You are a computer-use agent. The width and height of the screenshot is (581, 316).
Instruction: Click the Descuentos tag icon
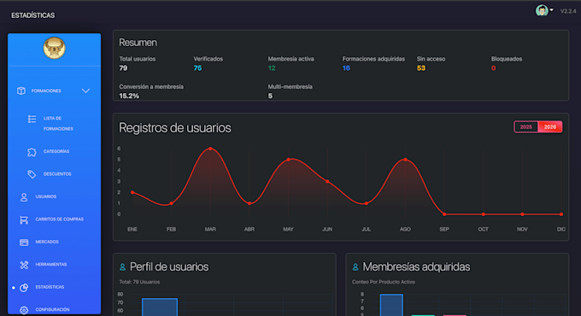(32, 174)
